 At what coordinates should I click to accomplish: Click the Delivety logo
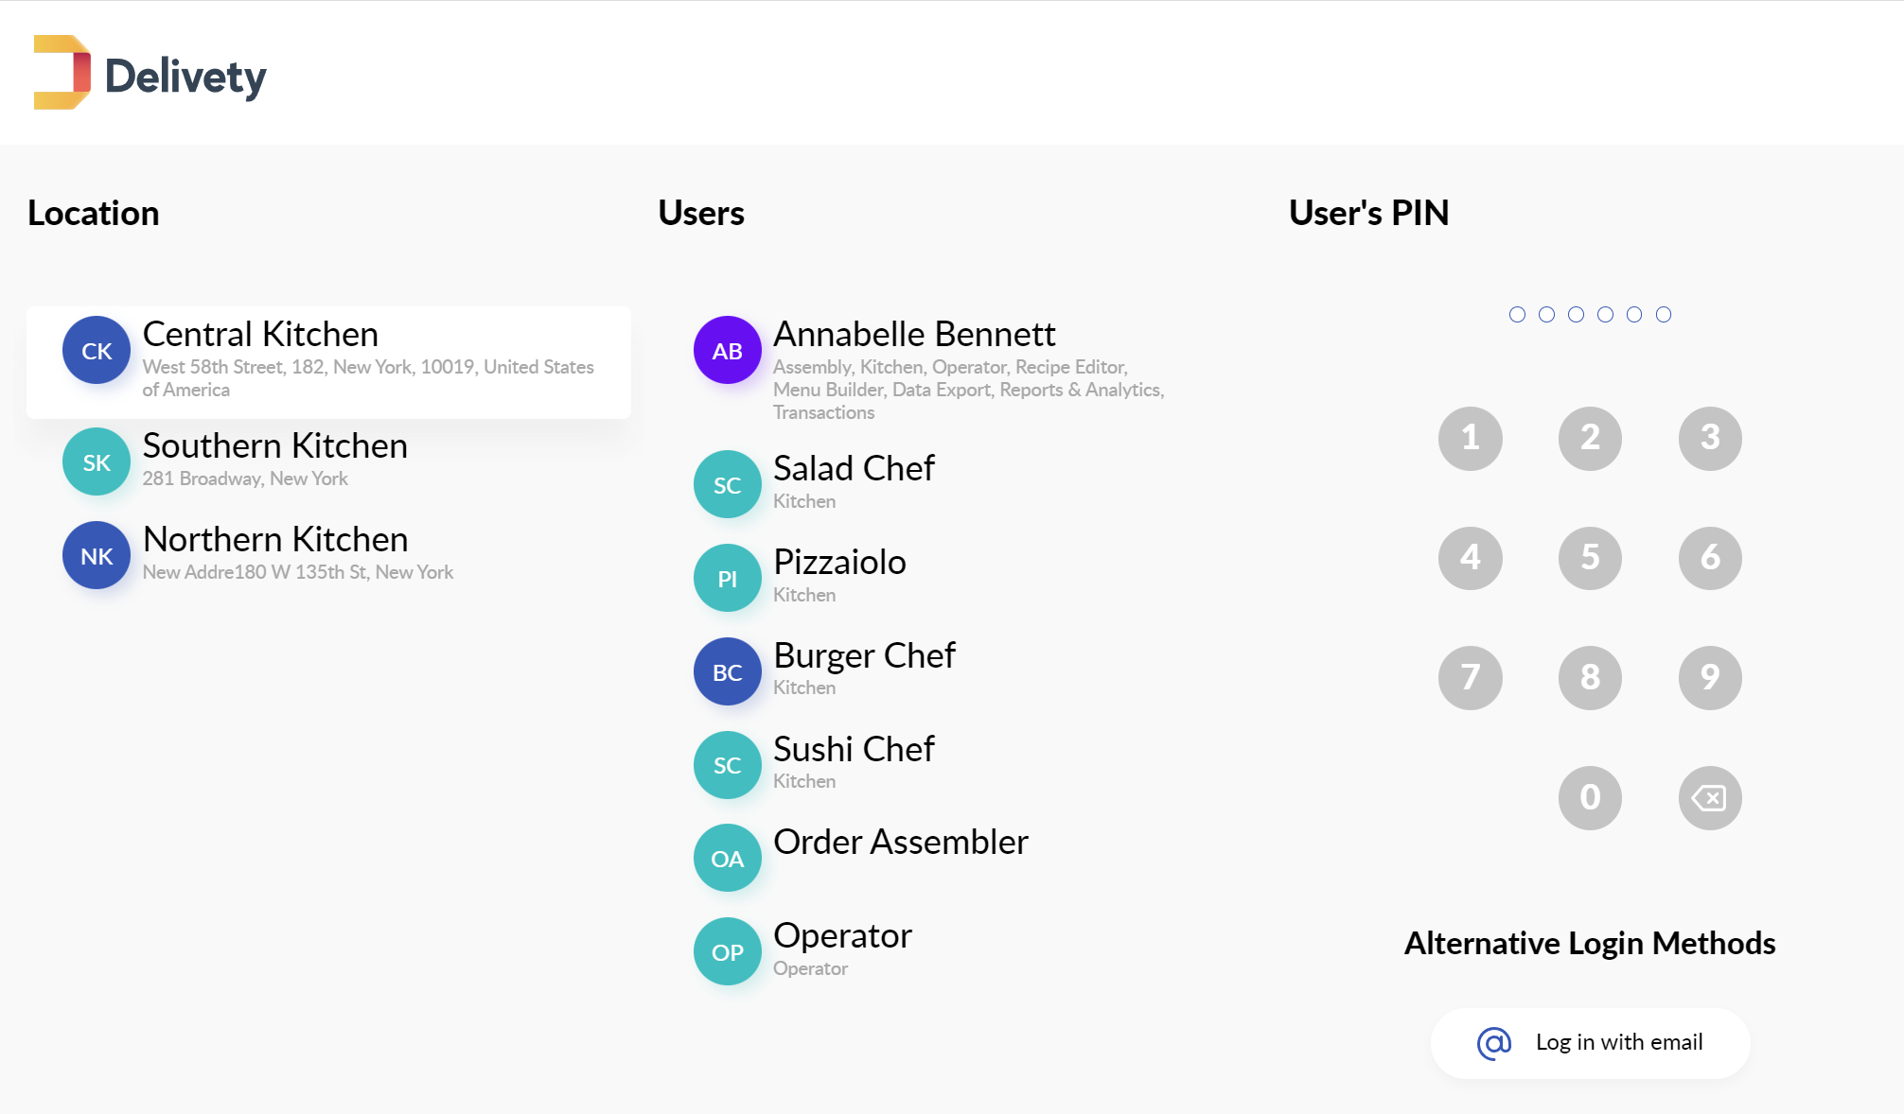pyautogui.click(x=150, y=73)
